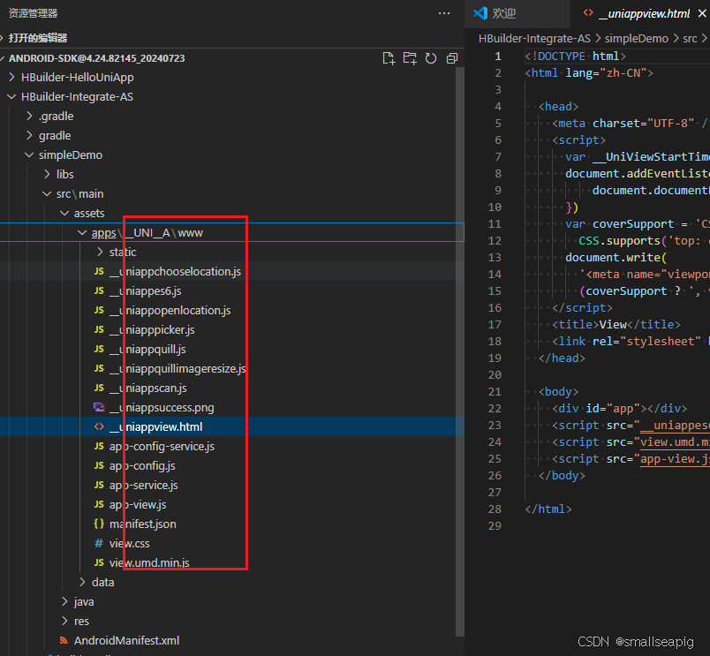Collapse all folders using the collapse icon
Image resolution: width=710 pixels, height=656 pixels.
coord(452,58)
